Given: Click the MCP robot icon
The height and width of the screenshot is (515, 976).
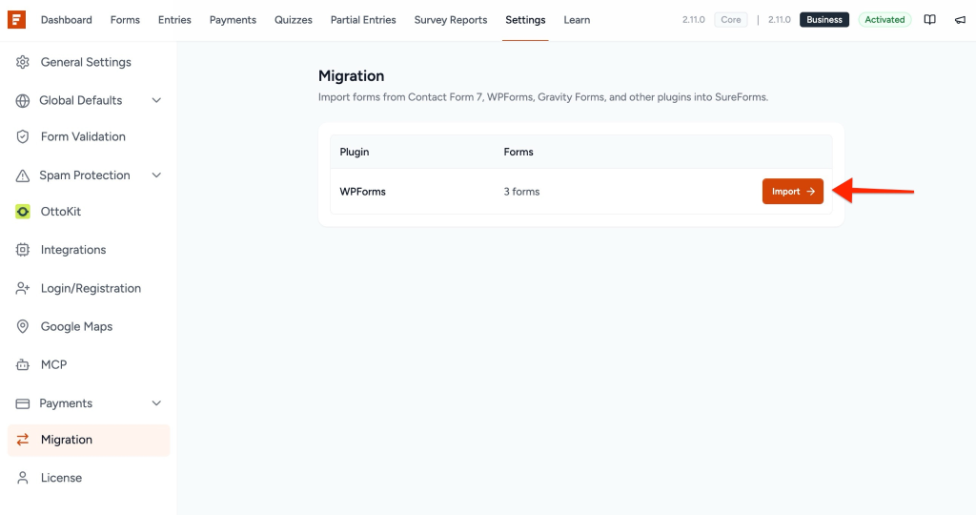Looking at the screenshot, I should click(x=23, y=365).
